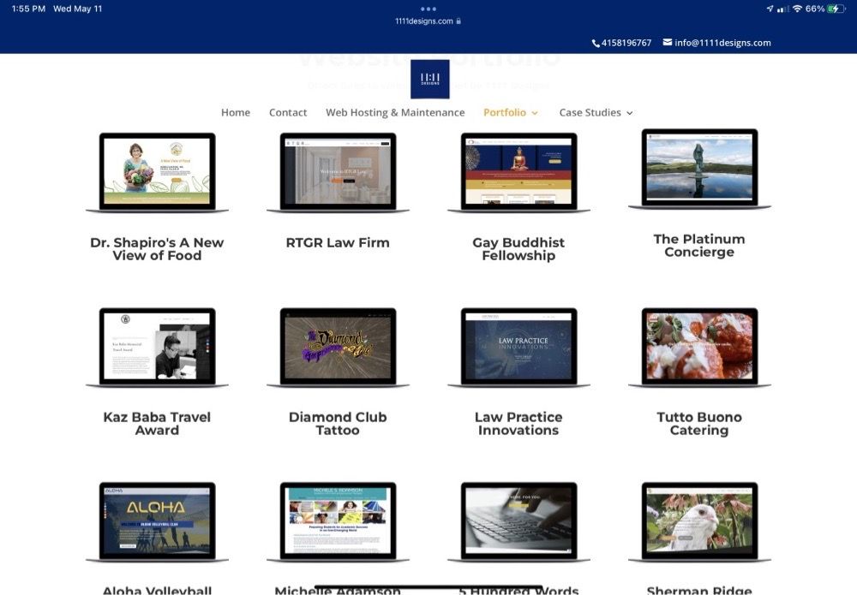Image resolution: width=857 pixels, height=595 pixels.
Task: Open Tutto Buono Catering title link
Action: (x=699, y=424)
